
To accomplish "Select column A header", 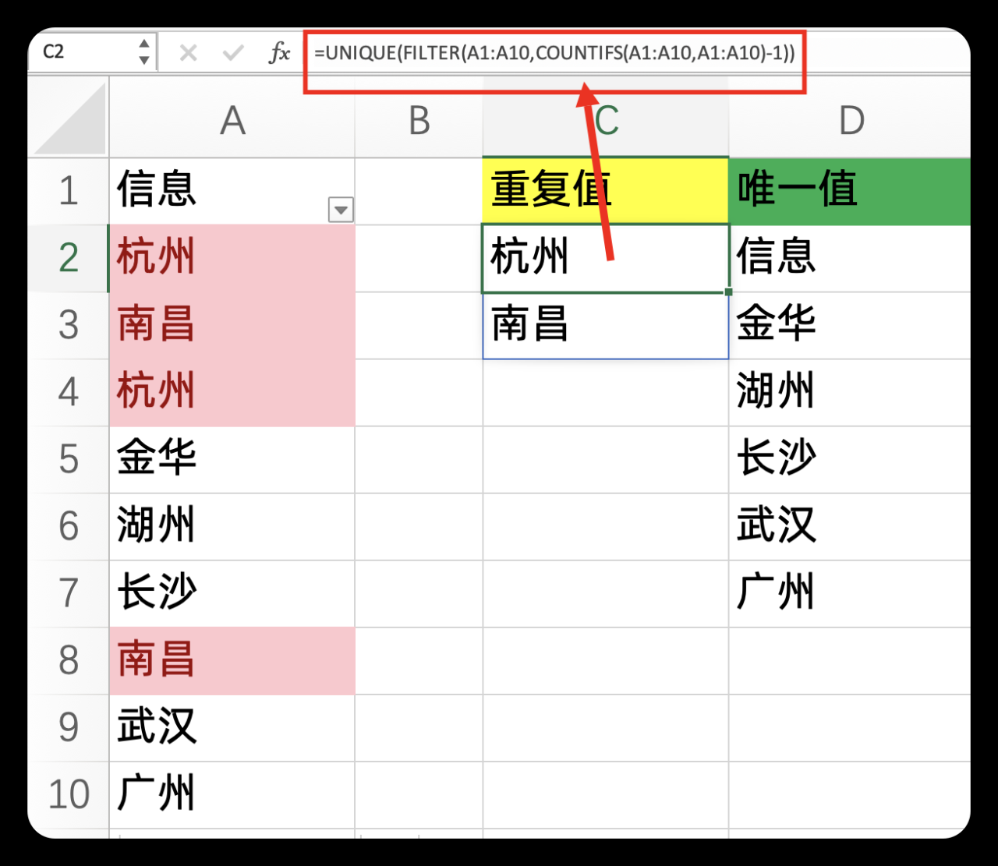I will [232, 120].
